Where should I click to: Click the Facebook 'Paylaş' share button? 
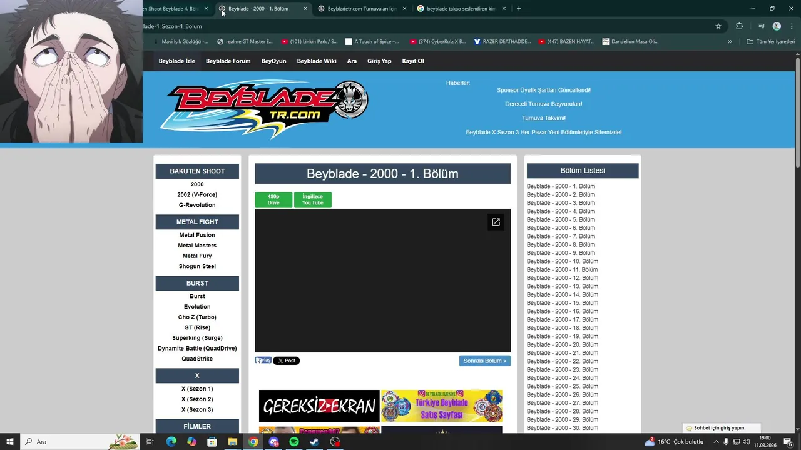click(263, 361)
